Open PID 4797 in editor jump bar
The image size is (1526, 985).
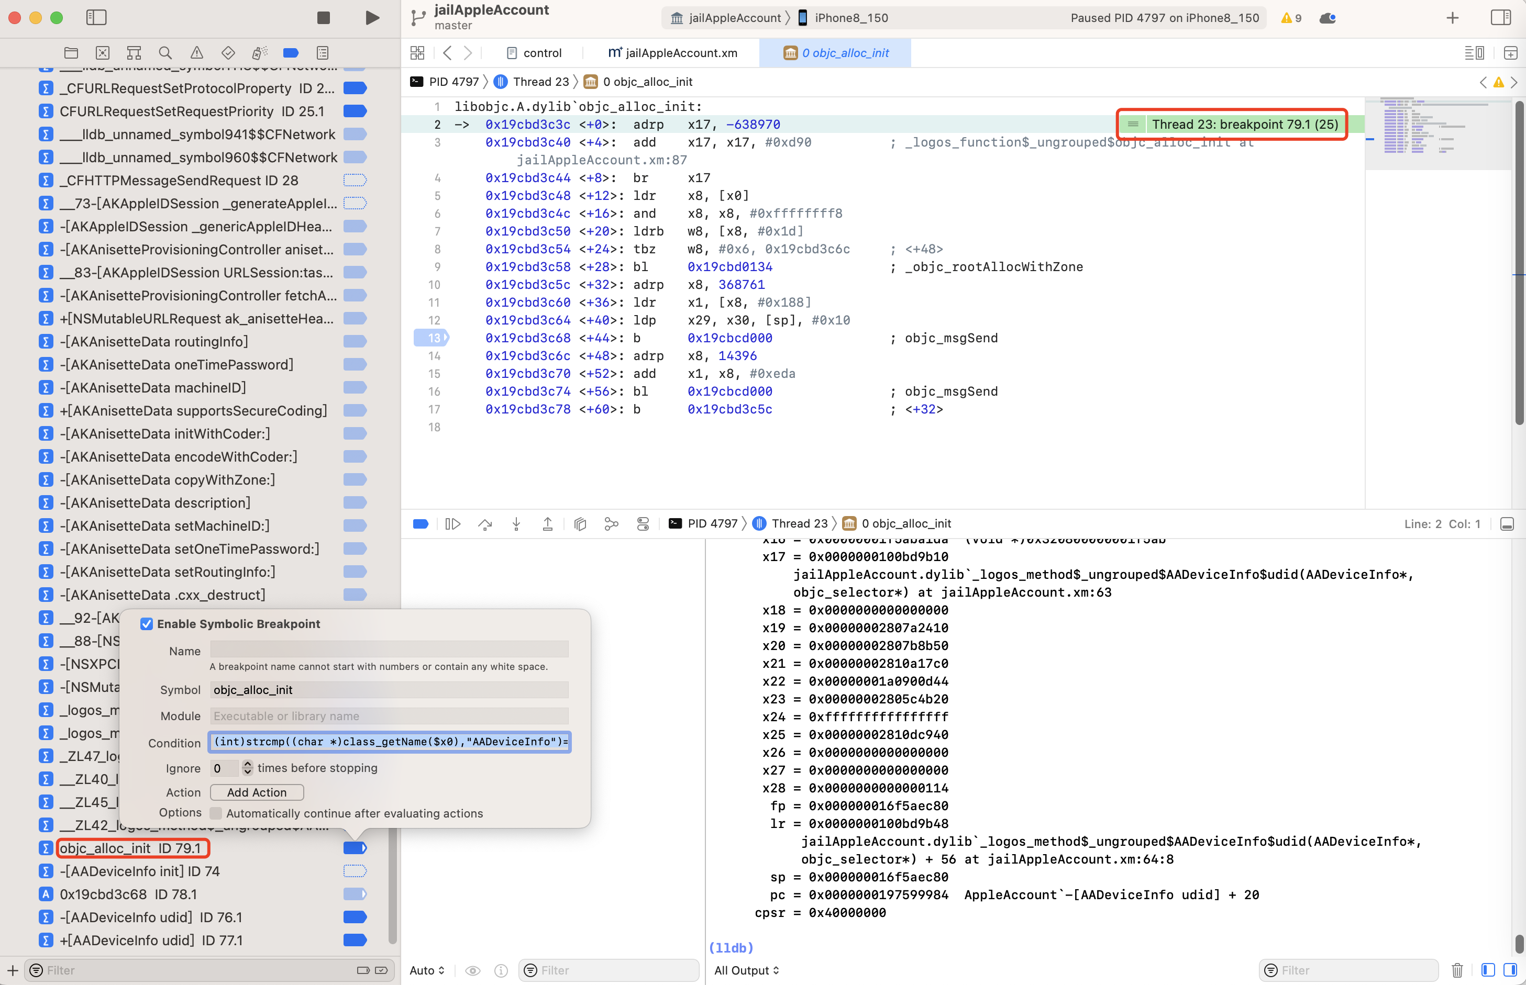pyautogui.click(x=445, y=82)
